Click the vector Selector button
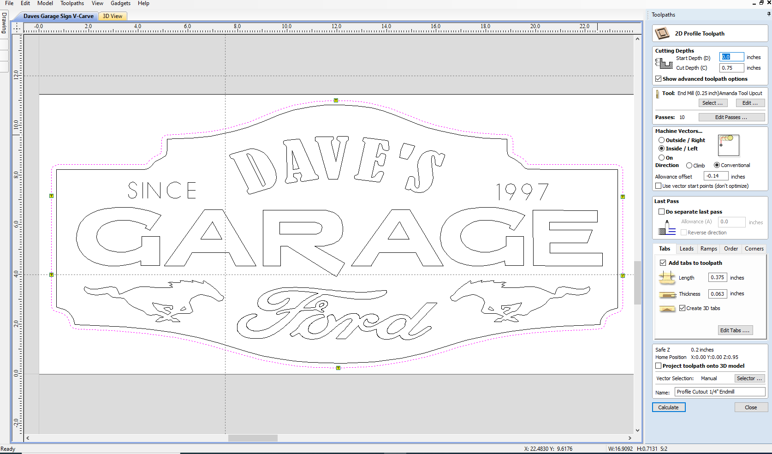The width and height of the screenshot is (772, 454). pyautogui.click(x=749, y=378)
